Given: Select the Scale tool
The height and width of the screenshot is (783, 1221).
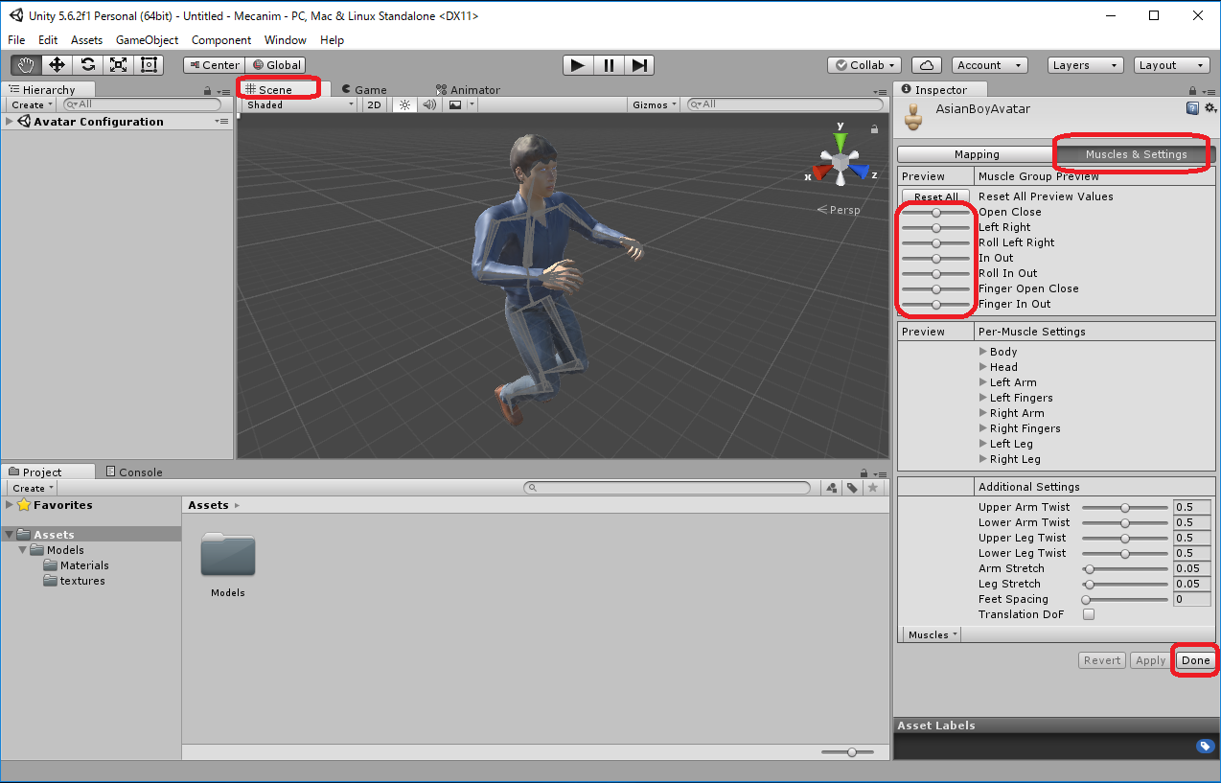Looking at the screenshot, I should click(x=119, y=65).
